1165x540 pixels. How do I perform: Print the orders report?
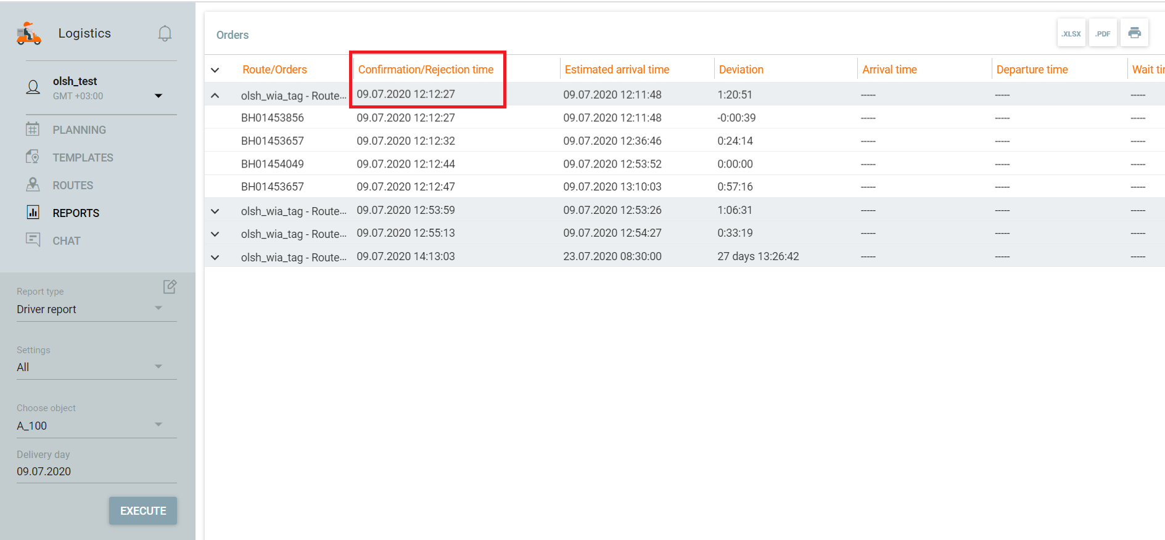click(1134, 33)
